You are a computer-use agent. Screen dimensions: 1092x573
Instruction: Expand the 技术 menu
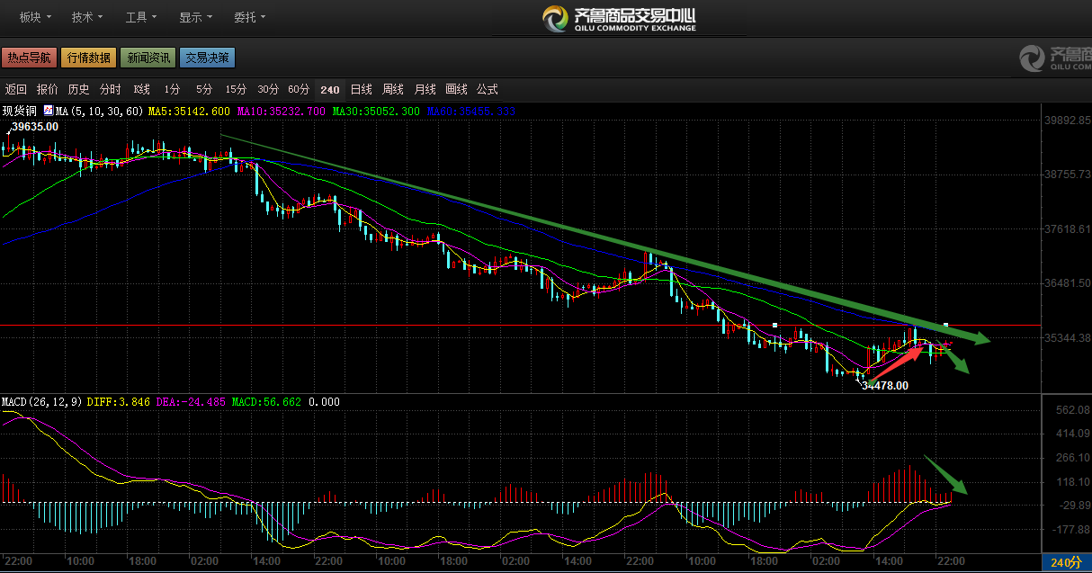point(87,17)
